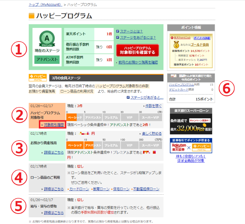
Task: Click the アドバンスト segment of the 対象取引 stage bar
Action: click(93, 118)
